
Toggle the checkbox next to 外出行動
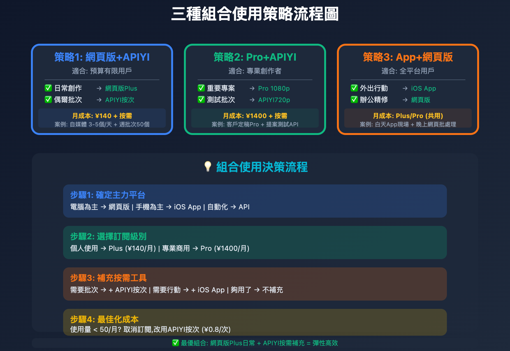point(354,88)
